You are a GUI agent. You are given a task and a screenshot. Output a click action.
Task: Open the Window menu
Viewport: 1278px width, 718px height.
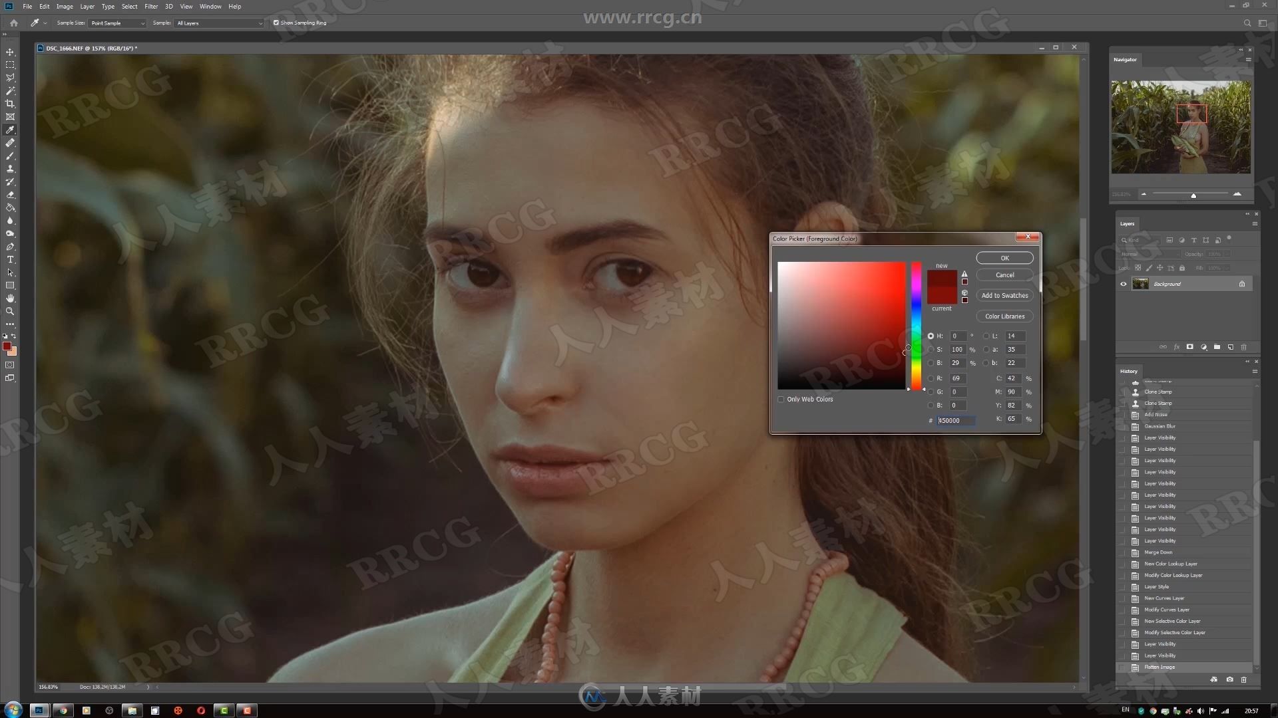210,7
